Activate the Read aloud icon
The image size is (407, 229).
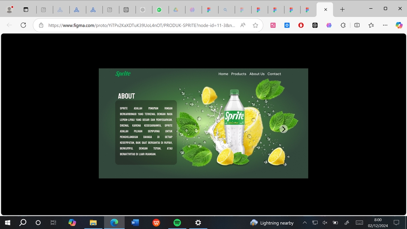coord(243,25)
